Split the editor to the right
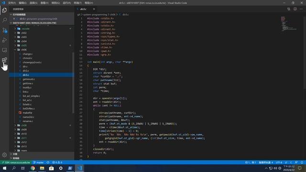 (295, 9)
